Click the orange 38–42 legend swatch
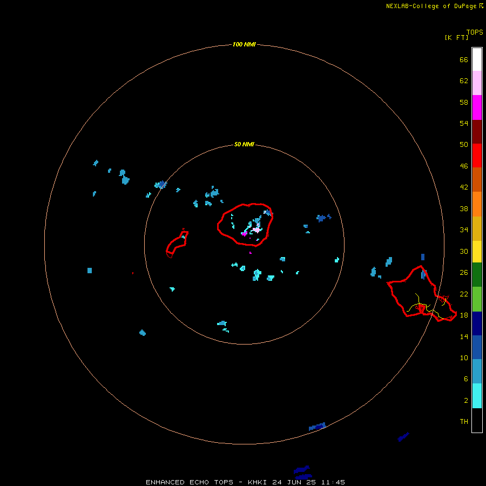 click(x=477, y=204)
